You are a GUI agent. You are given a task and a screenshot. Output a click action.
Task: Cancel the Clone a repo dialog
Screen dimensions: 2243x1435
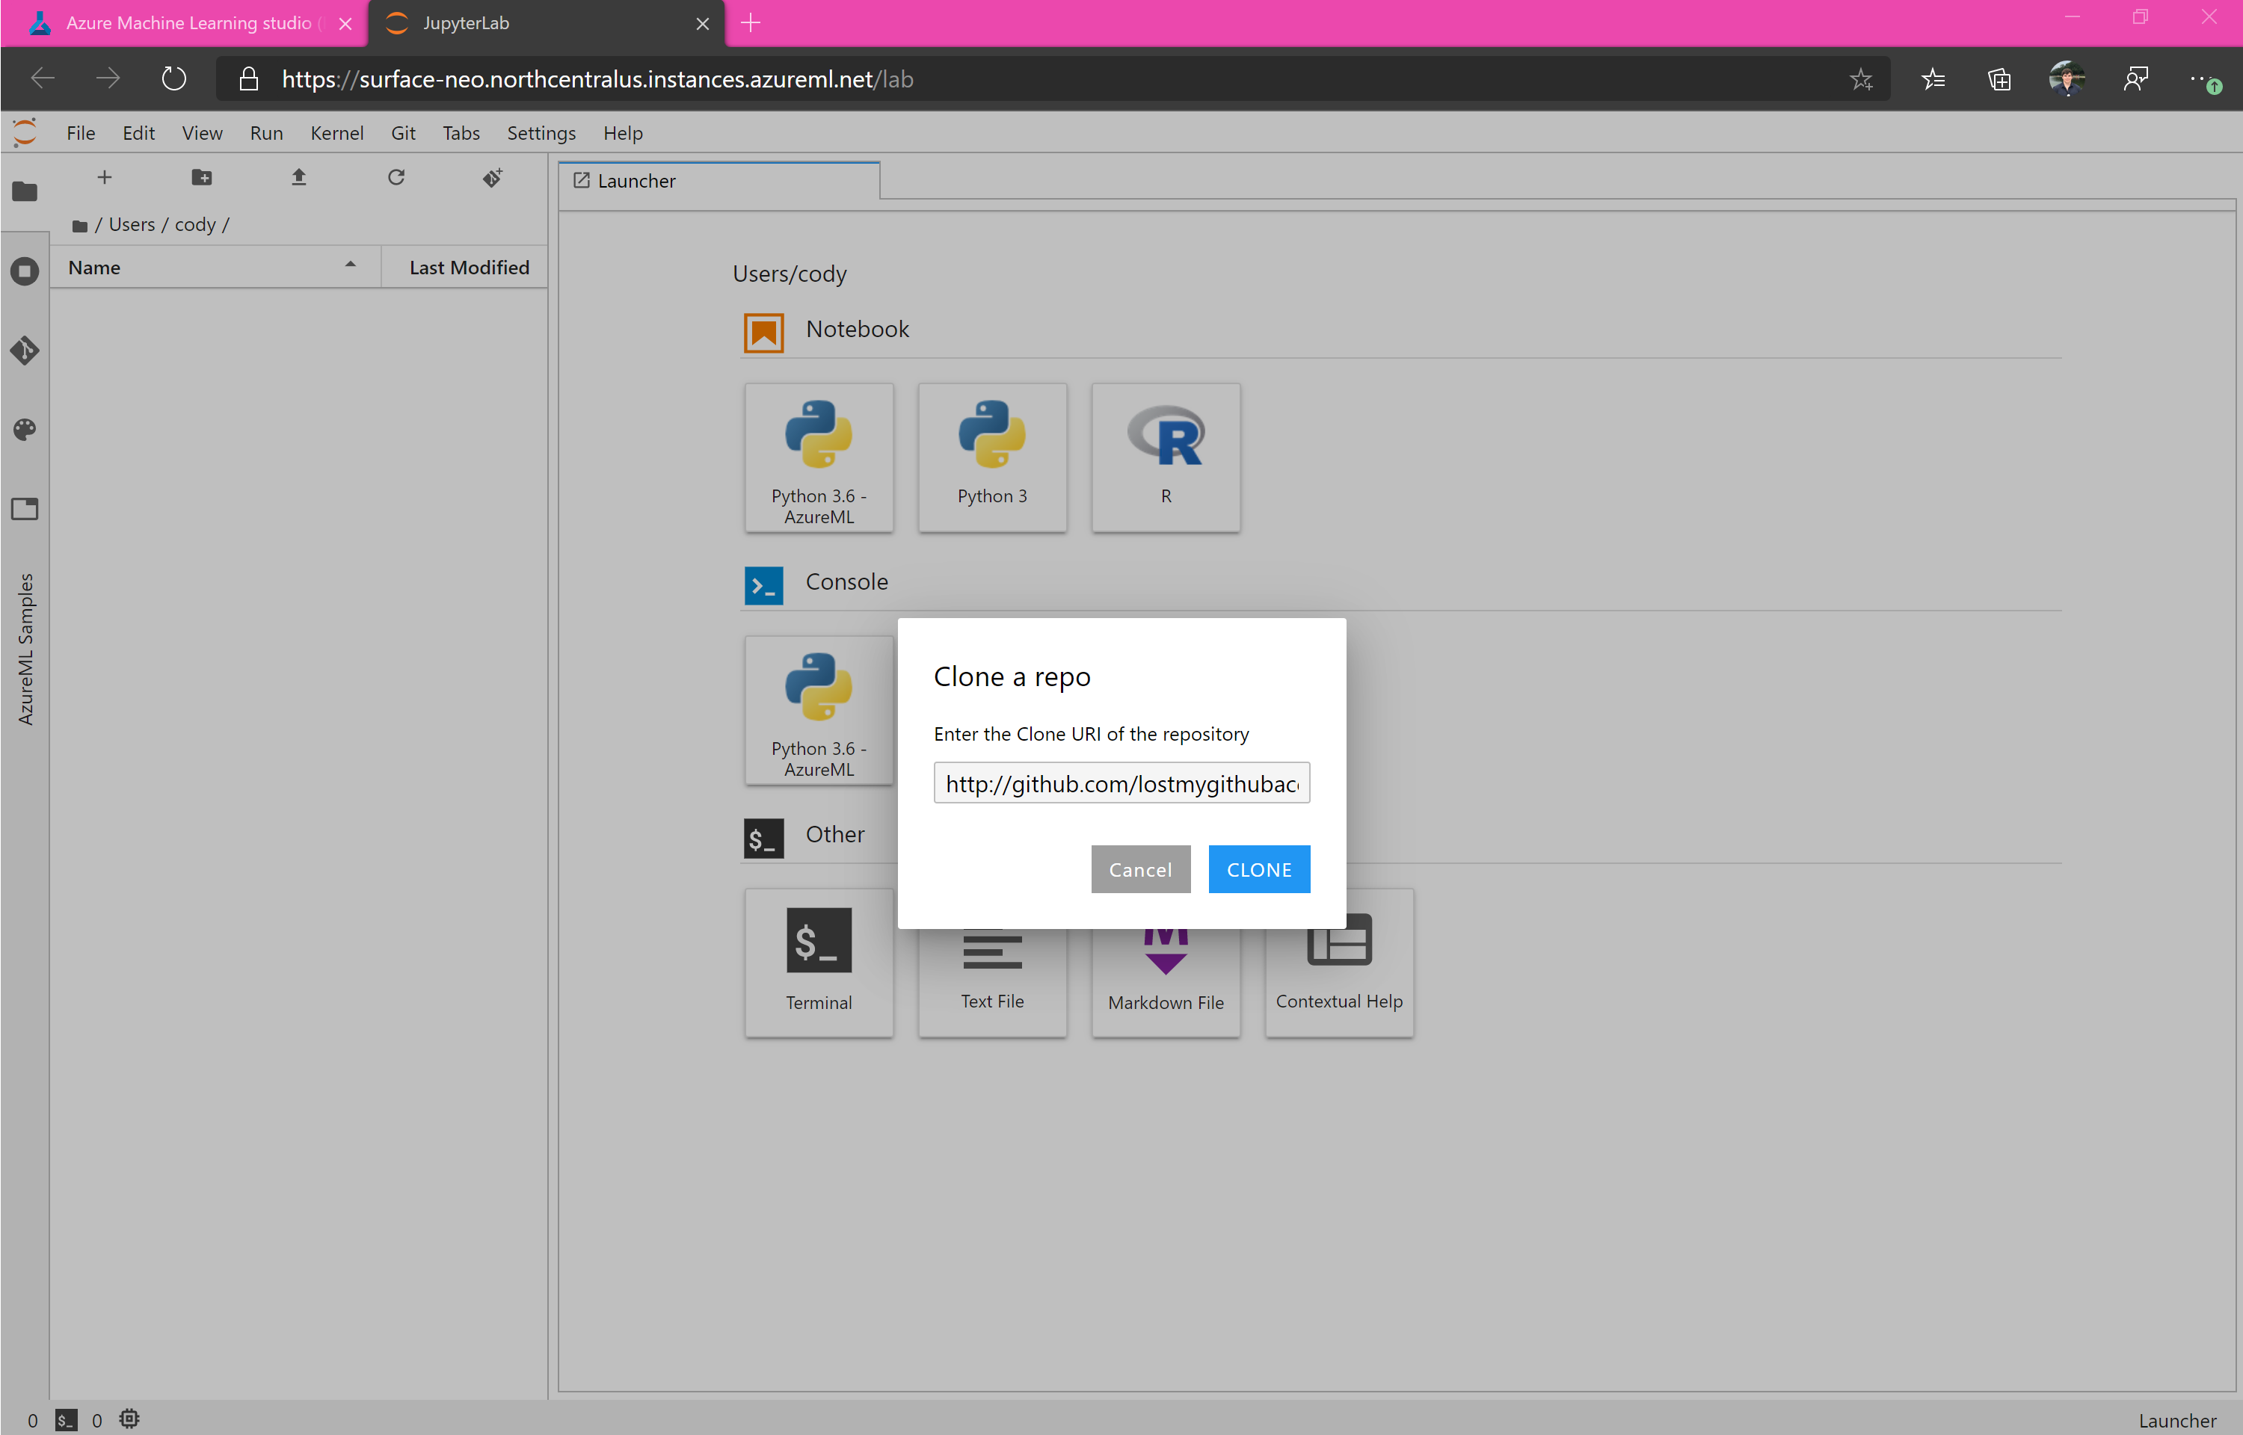click(x=1139, y=869)
